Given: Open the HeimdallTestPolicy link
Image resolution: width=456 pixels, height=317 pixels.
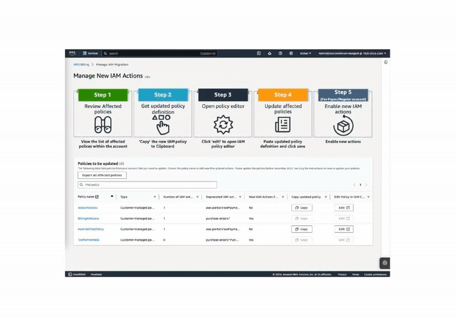Looking at the screenshot, I should [91, 229].
